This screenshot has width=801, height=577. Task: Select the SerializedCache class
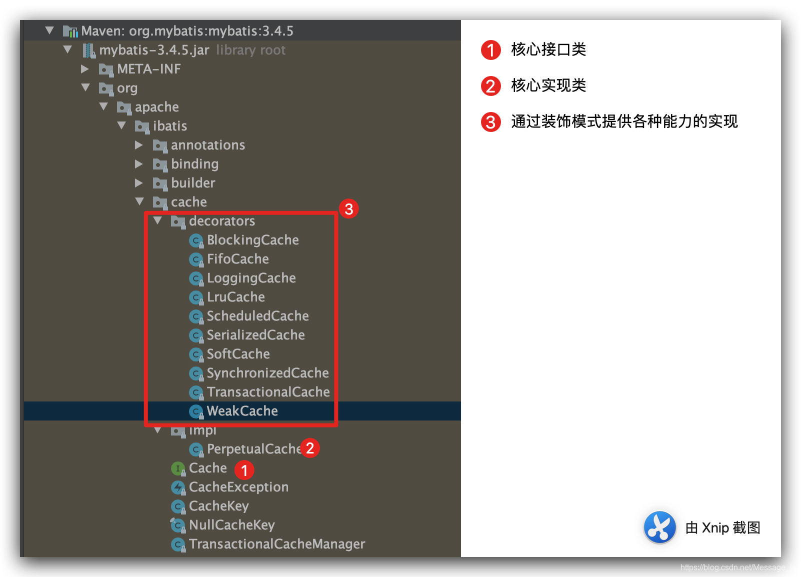256,335
